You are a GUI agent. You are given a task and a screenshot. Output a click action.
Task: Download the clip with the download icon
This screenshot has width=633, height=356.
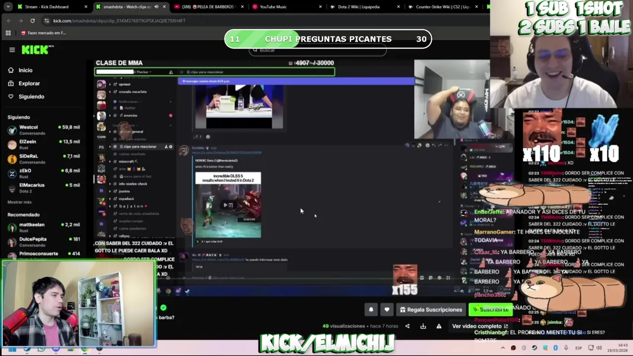click(423, 326)
